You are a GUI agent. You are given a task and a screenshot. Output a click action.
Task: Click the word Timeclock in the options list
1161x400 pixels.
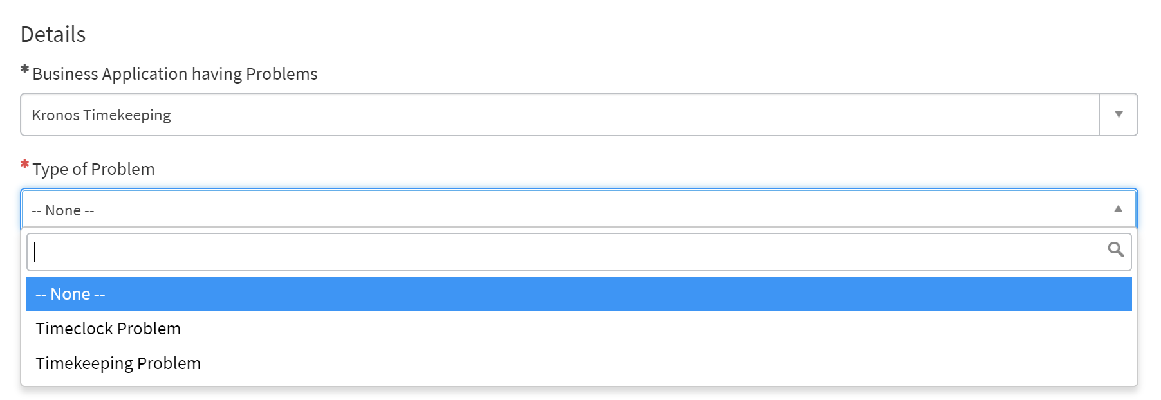point(74,329)
